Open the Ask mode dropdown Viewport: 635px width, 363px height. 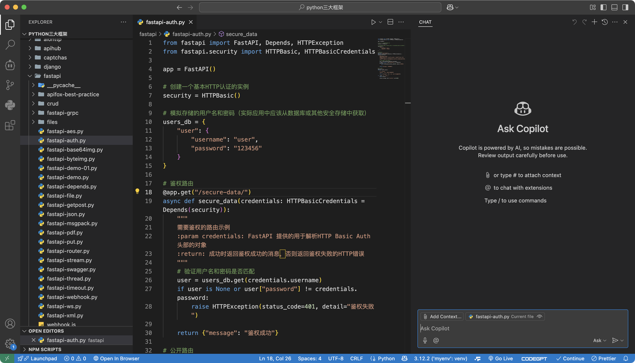coord(599,340)
